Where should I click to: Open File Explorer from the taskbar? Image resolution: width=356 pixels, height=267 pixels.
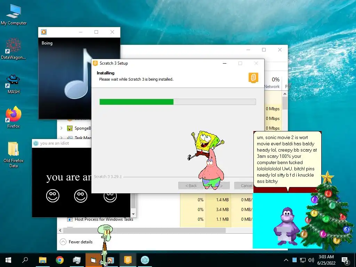[x=42, y=260]
